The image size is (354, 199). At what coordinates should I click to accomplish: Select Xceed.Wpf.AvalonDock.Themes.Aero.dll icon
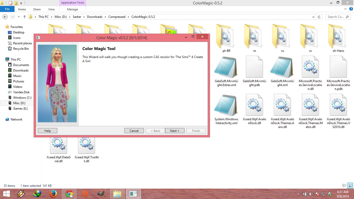pos(282,105)
